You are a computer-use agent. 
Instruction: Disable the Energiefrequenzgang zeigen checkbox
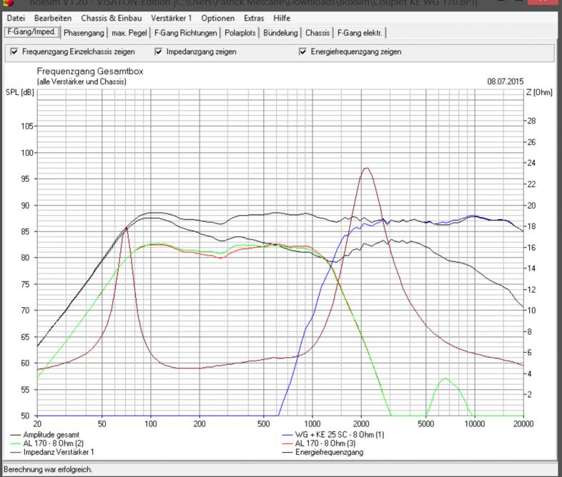(303, 52)
